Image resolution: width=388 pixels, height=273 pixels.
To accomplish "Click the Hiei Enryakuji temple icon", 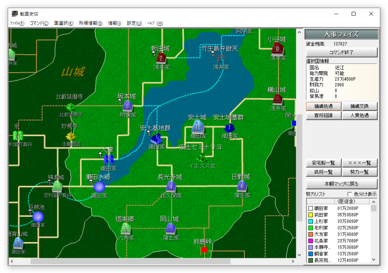I will 70,107.
